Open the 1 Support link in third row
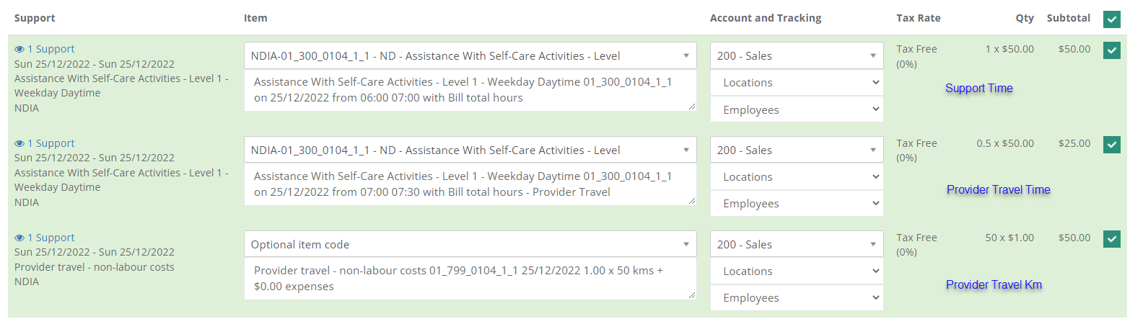The width and height of the screenshot is (1130, 324). pos(51,238)
